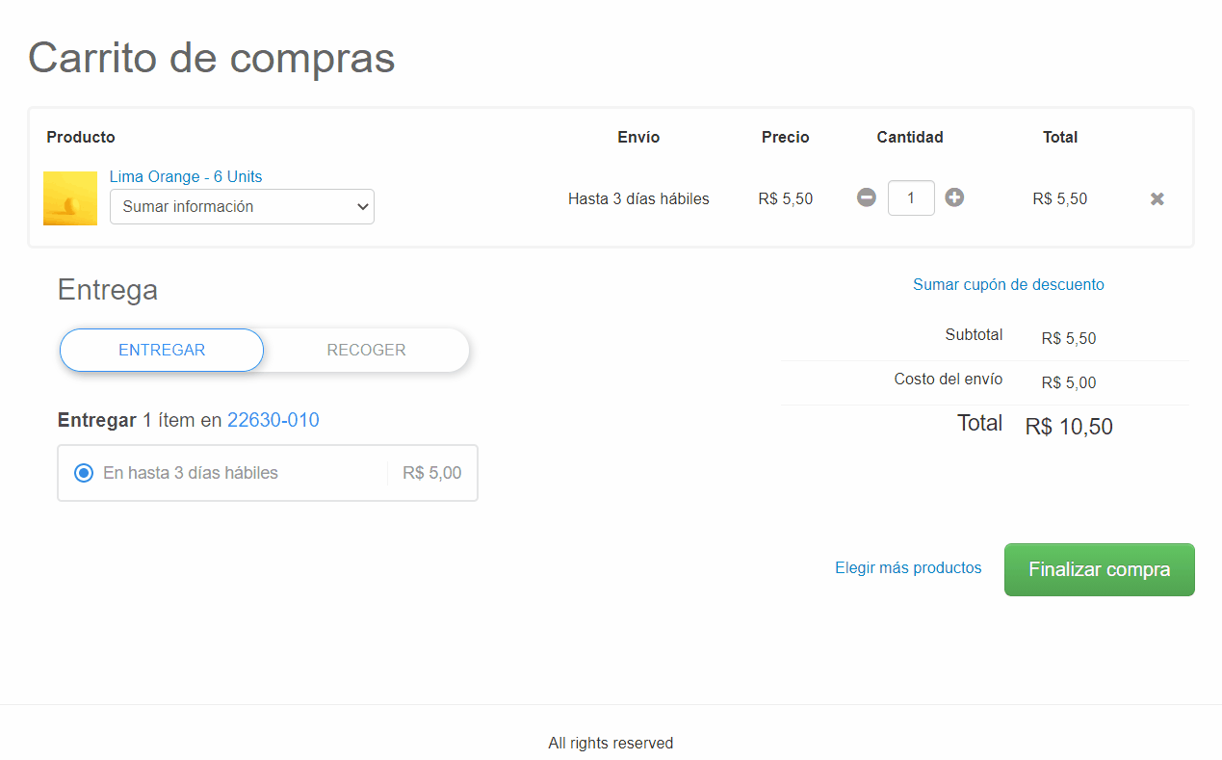Select the ENTREGAR tab
The width and height of the screenshot is (1222, 760).
161,350
